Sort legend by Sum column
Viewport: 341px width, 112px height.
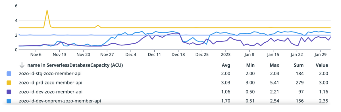click(299, 65)
